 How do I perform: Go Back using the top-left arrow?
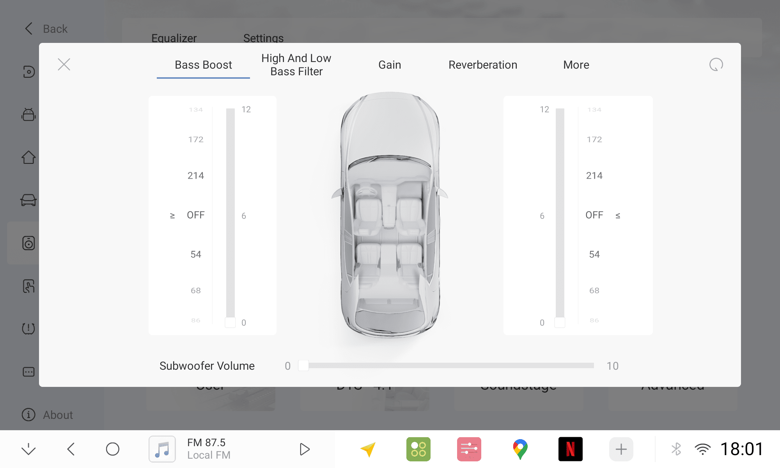[46, 29]
